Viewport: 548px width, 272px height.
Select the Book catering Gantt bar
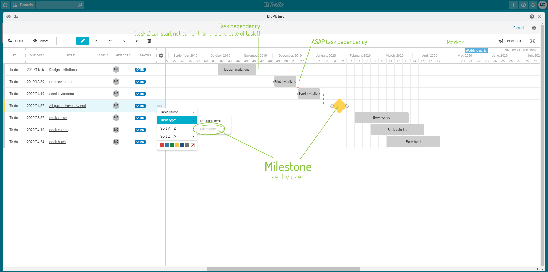[x=397, y=130]
